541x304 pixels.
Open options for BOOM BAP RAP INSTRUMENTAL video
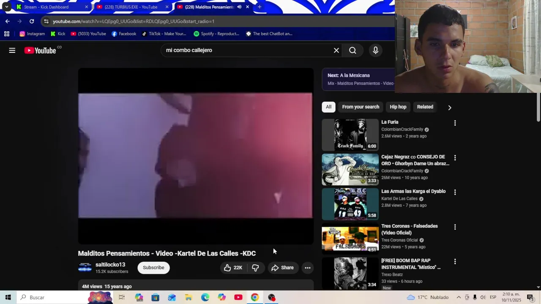point(455,261)
